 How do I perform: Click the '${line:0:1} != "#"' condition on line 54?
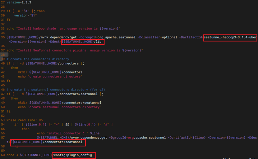point(92,125)
